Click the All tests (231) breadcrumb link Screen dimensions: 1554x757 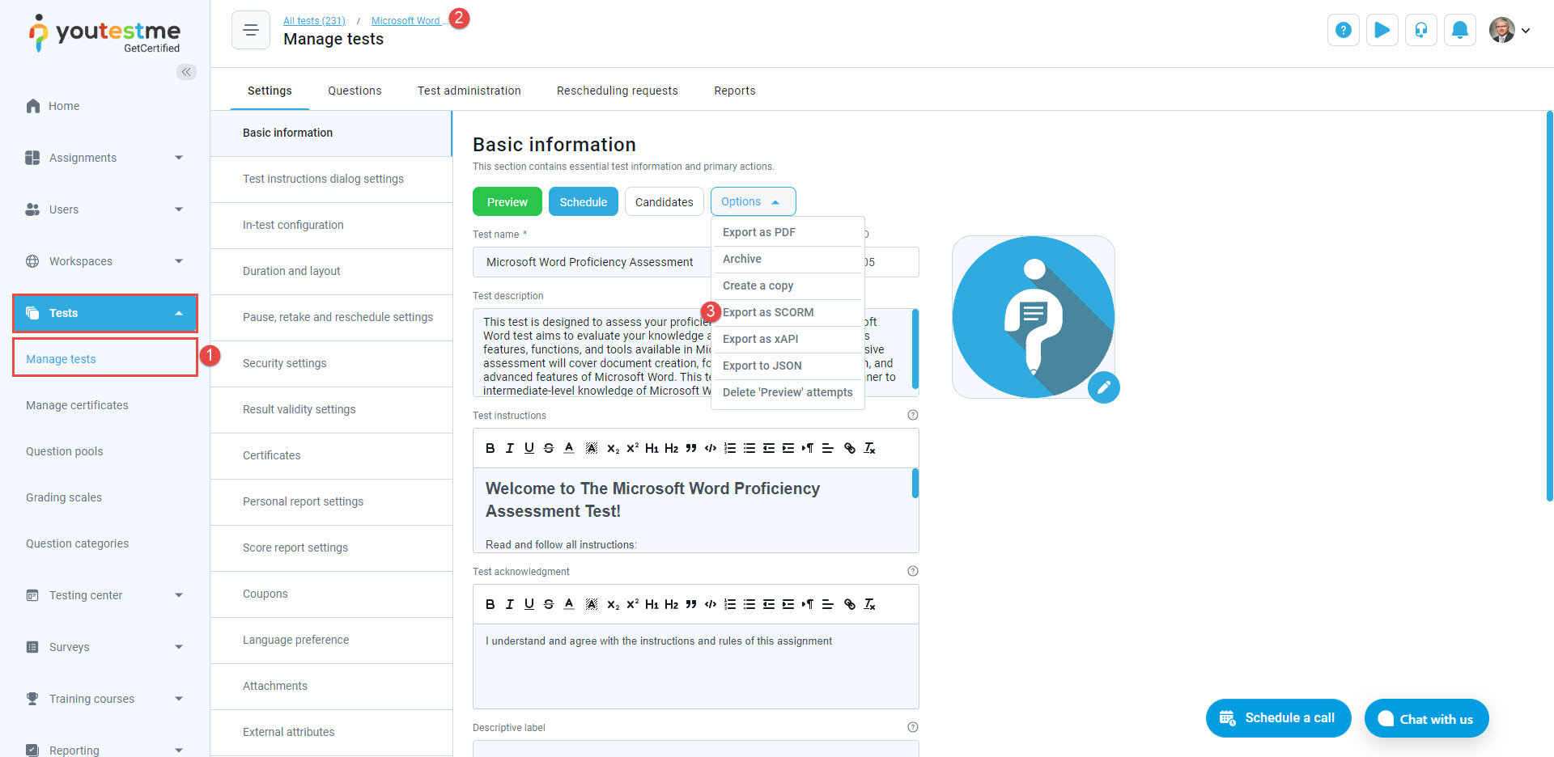(314, 21)
